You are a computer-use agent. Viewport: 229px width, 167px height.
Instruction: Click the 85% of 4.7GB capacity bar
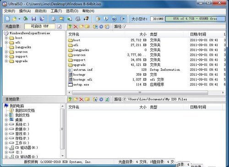195,19
